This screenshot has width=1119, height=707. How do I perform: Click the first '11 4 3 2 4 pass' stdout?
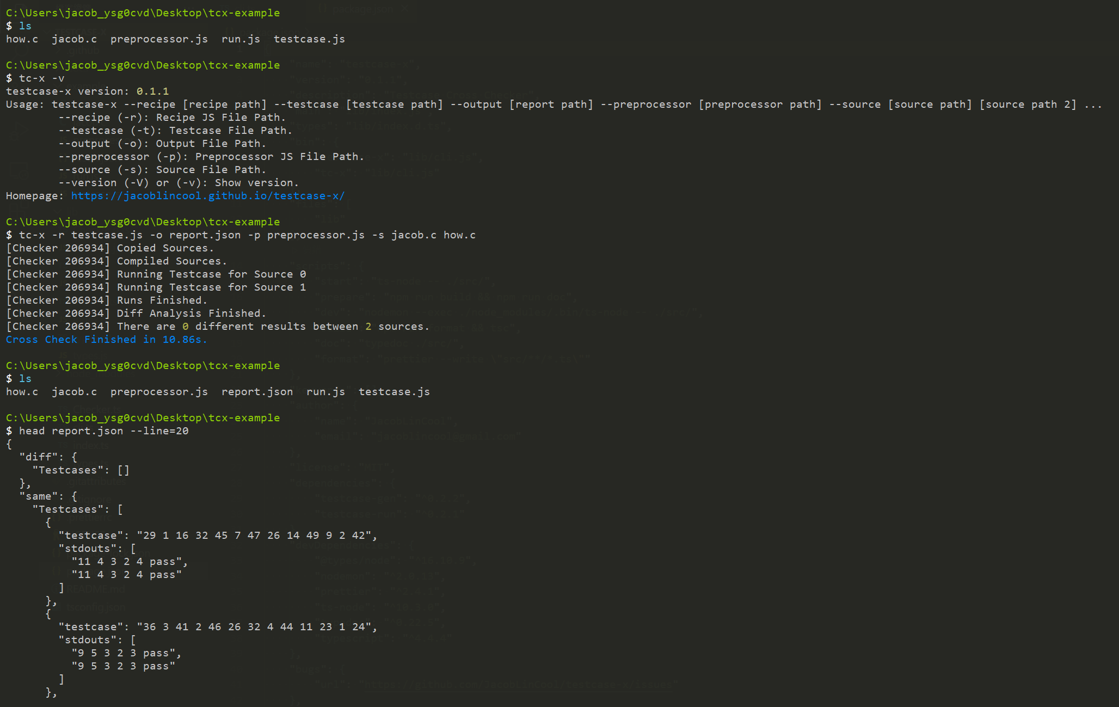pyautogui.click(x=129, y=562)
